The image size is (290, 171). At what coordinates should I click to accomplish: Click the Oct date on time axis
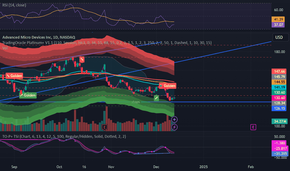tap(59, 167)
